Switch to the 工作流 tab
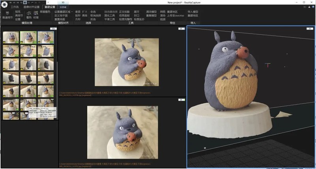The height and width of the screenshot is (169, 316). tap(15, 7)
